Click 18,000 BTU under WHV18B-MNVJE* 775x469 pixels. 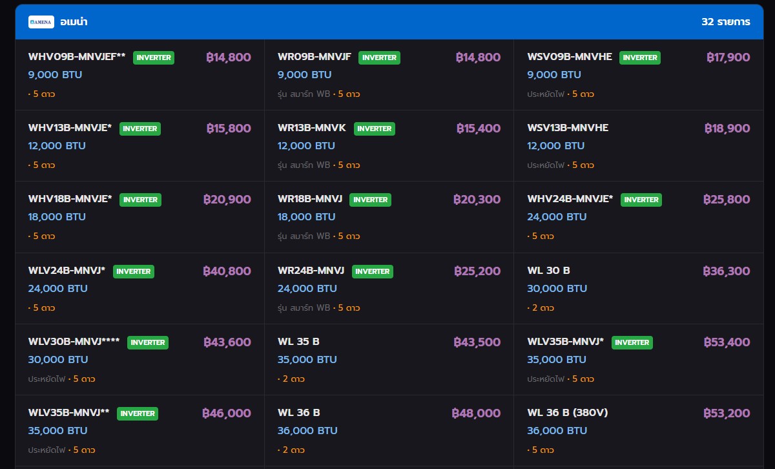coord(57,217)
